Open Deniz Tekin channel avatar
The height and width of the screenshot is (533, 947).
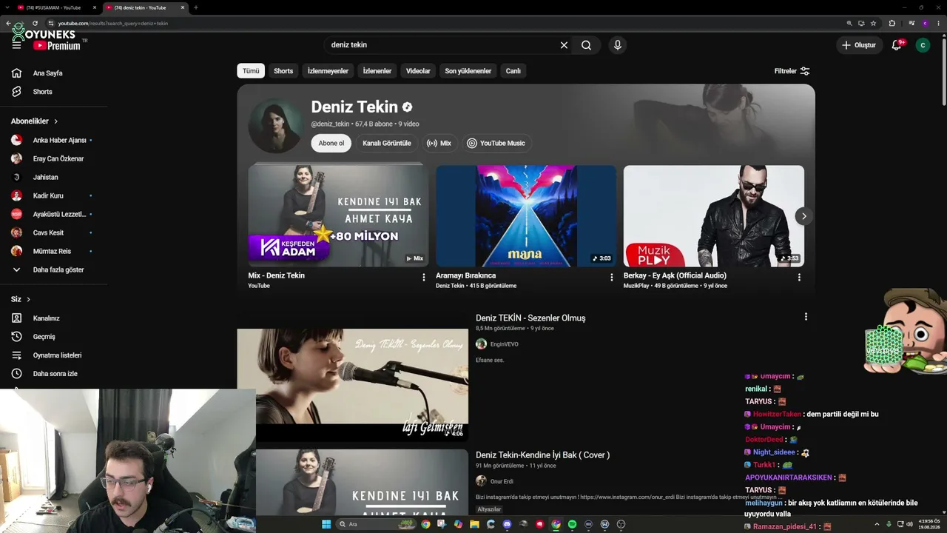click(275, 125)
